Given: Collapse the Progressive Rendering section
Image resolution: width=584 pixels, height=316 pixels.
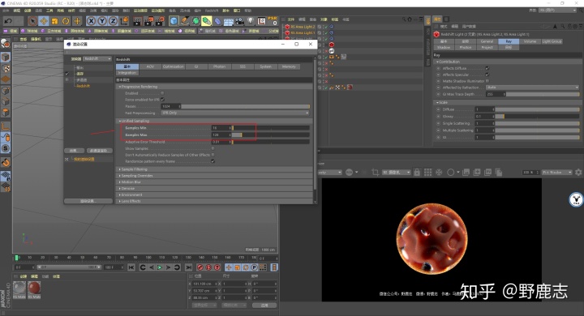Looking at the screenshot, I should 120,87.
